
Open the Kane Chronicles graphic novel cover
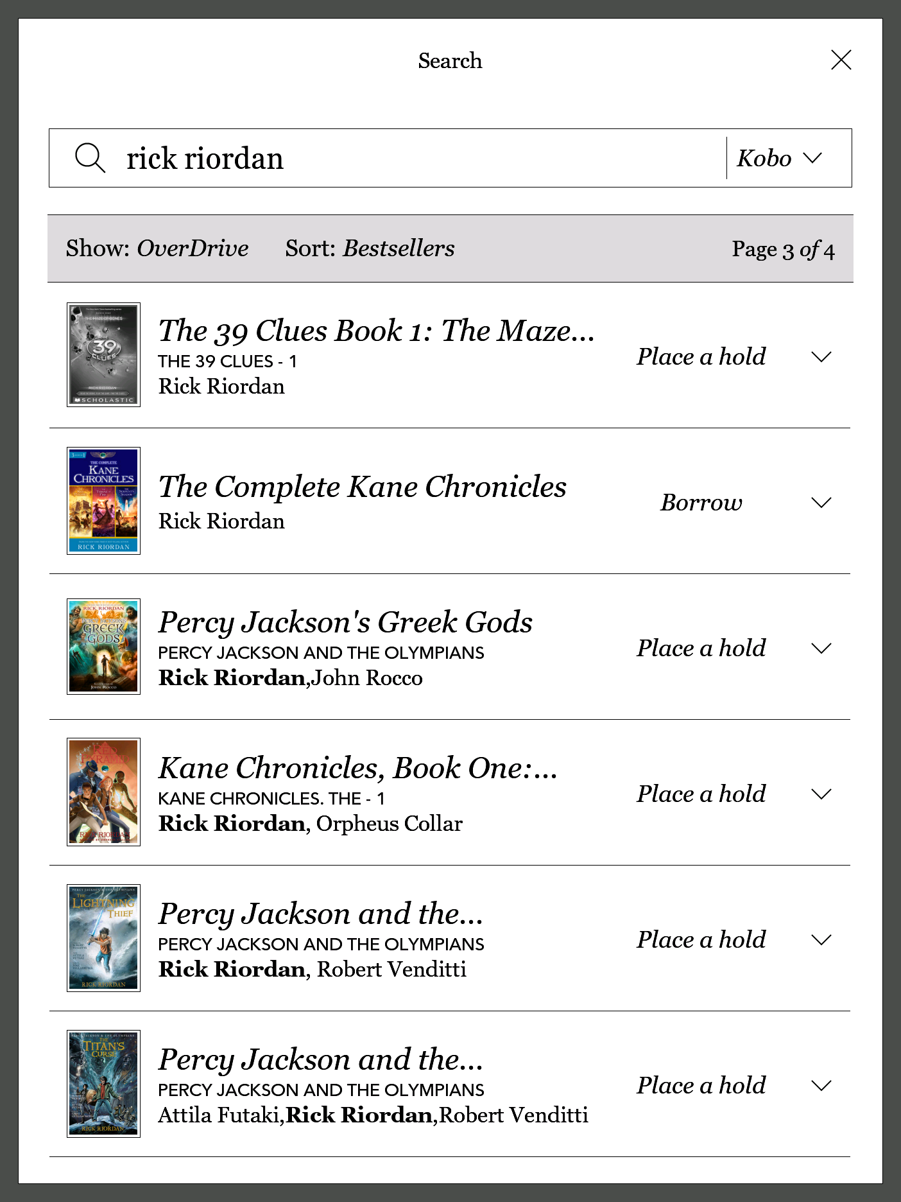pos(103,792)
